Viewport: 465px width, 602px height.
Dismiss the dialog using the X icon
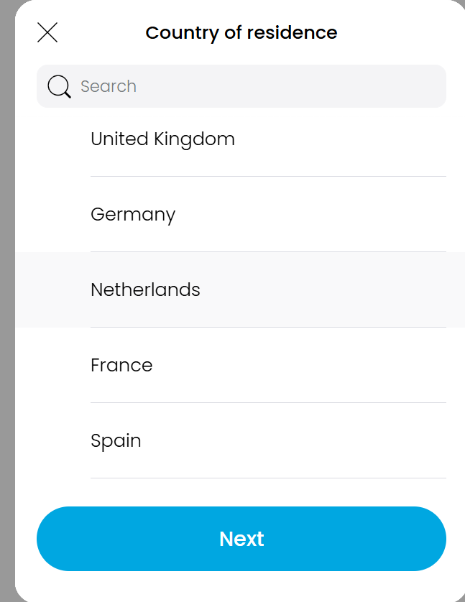point(47,32)
